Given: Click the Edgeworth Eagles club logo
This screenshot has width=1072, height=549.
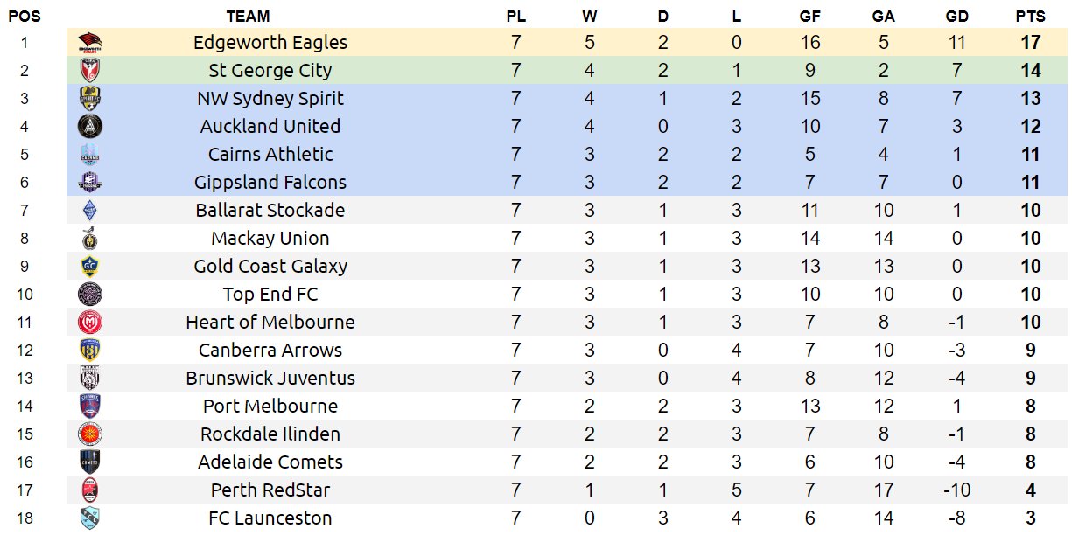Looking at the screenshot, I should pos(90,42).
